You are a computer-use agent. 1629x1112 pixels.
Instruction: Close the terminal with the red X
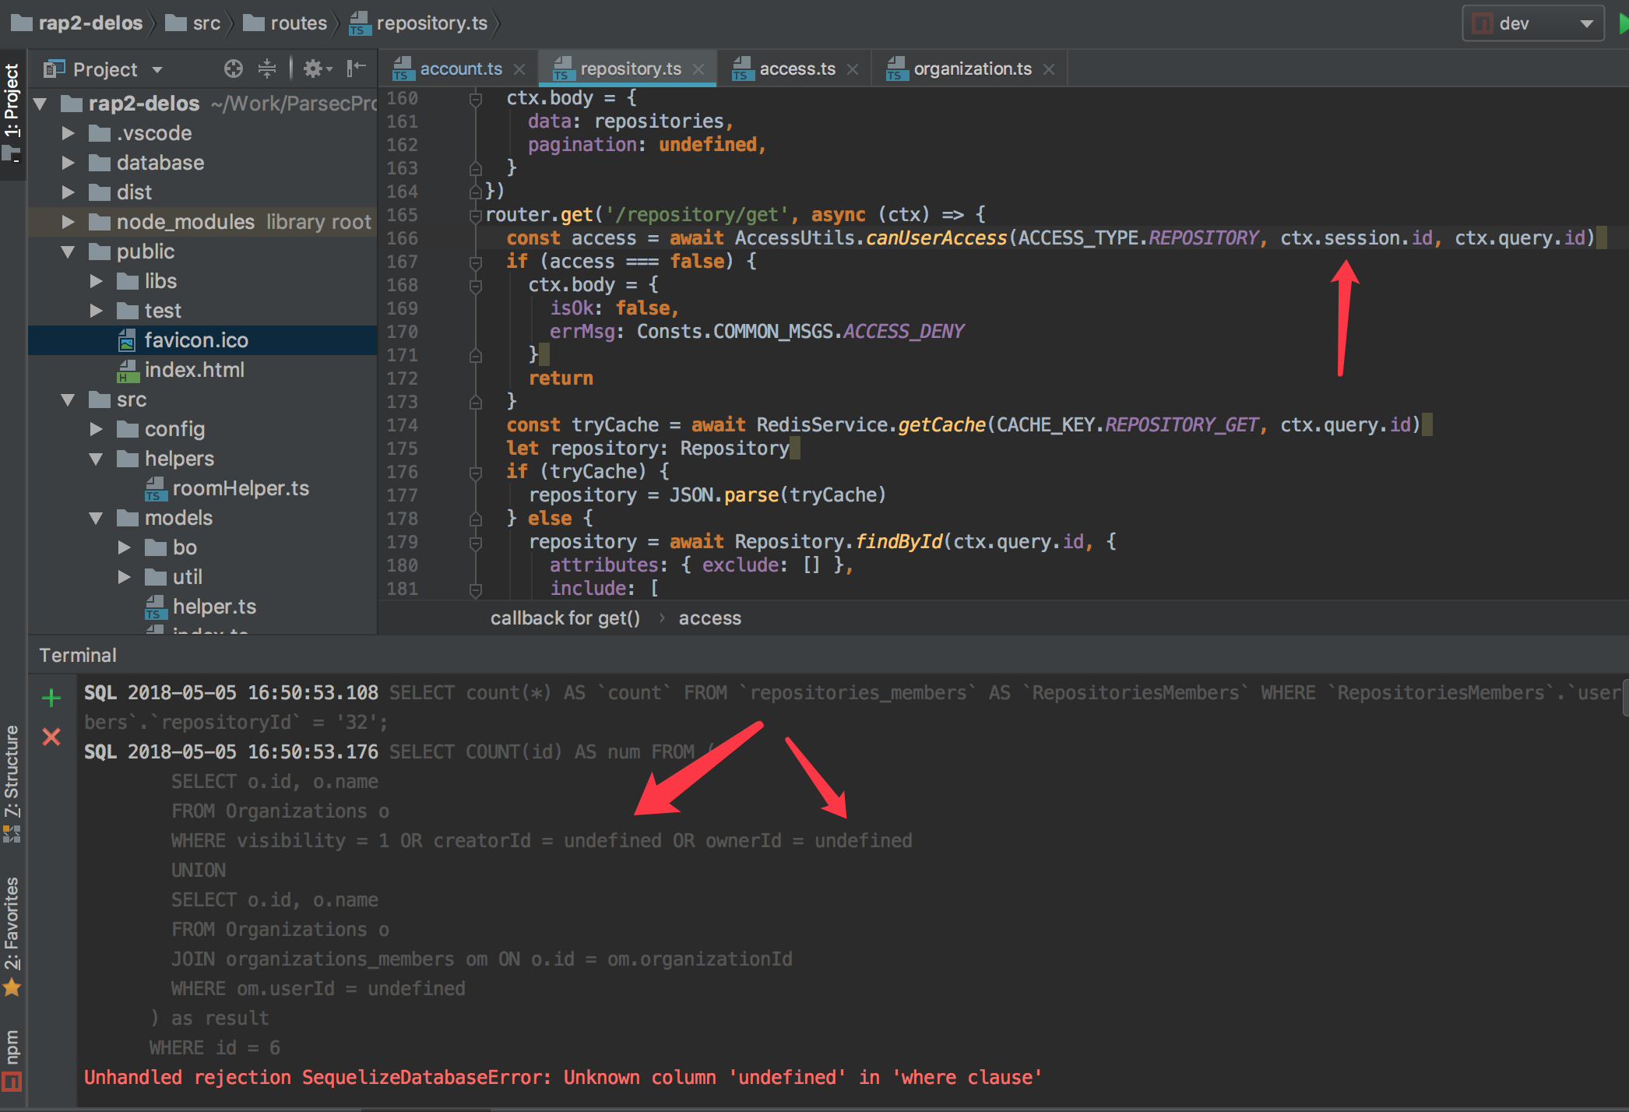click(x=51, y=737)
